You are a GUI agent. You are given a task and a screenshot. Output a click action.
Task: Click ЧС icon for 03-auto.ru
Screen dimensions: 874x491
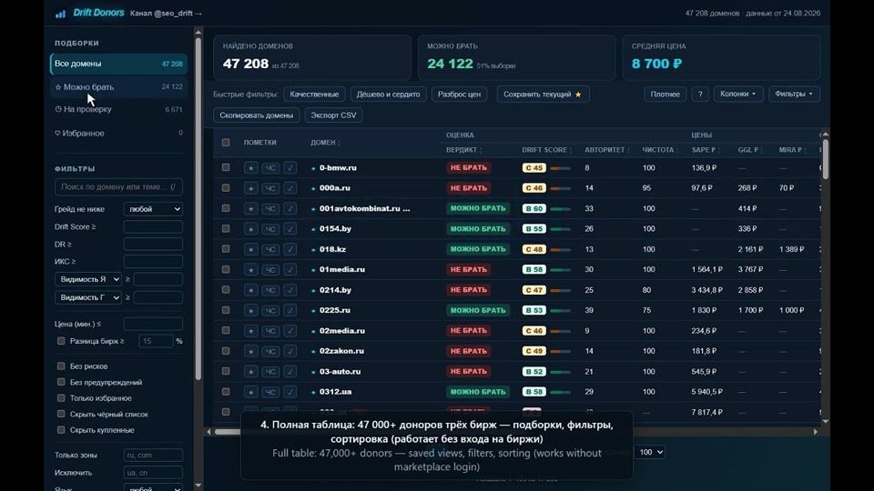coord(270,371)
